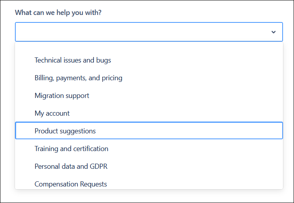Select Training and certification
Viewport: 294px width, 203px height.
click(x=71, y=149)
